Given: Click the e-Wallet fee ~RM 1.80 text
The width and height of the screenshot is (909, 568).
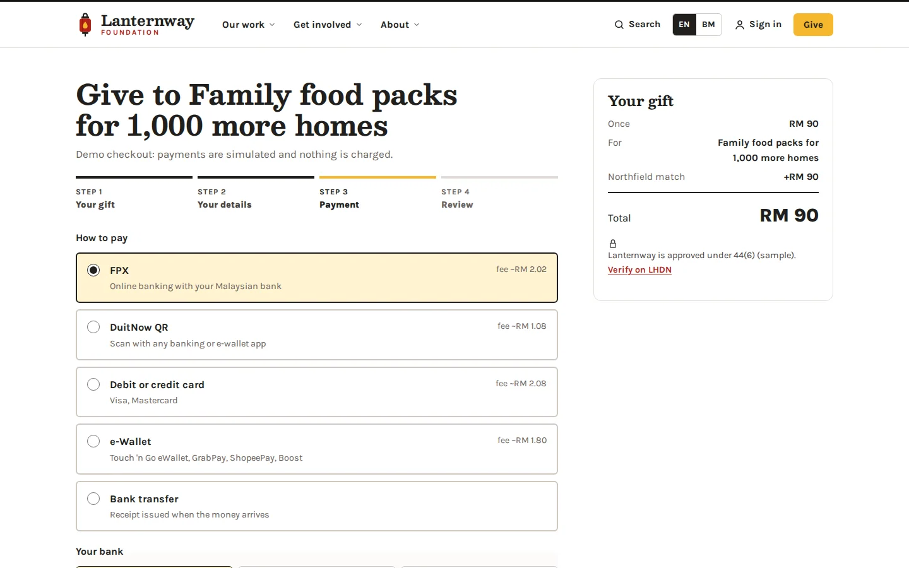Looking at the screenshot, I should pyautogui.click(x=522, y=441).
